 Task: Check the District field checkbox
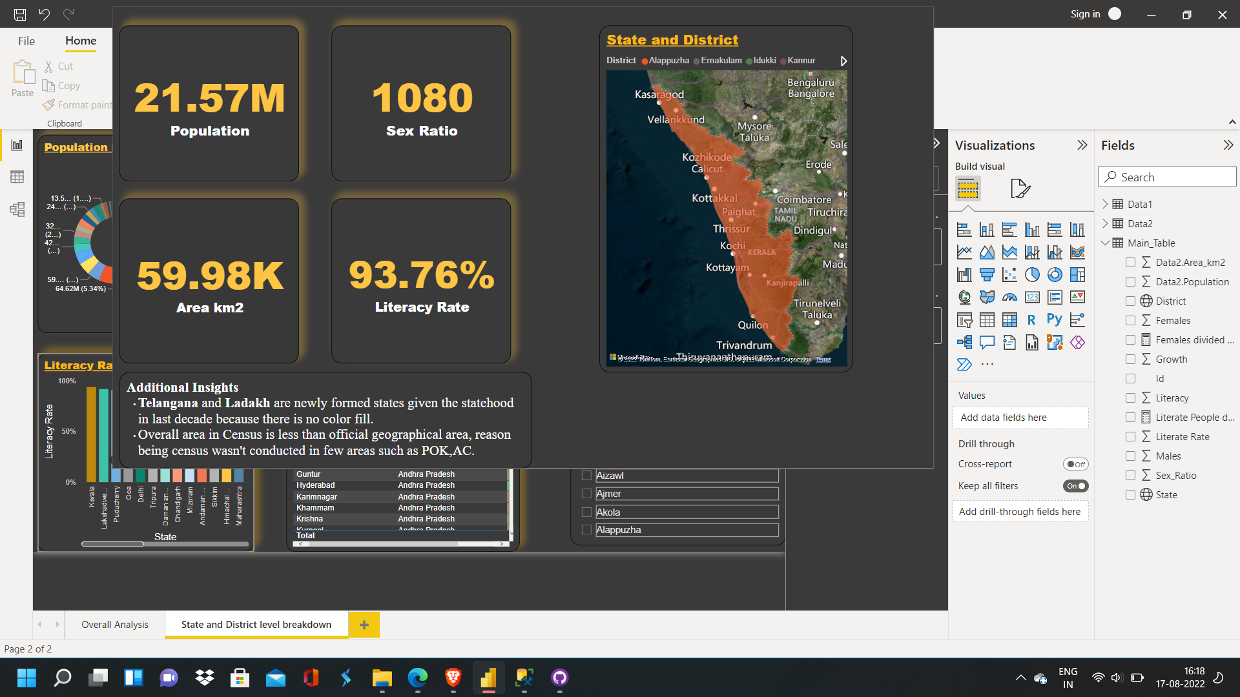1130,301
